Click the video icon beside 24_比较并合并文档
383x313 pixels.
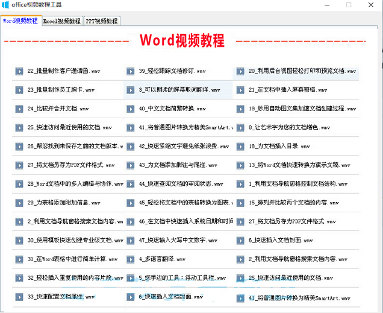click(19, 109)
